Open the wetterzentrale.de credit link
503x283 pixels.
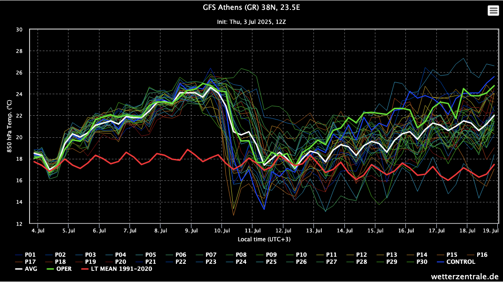[465, 277]
